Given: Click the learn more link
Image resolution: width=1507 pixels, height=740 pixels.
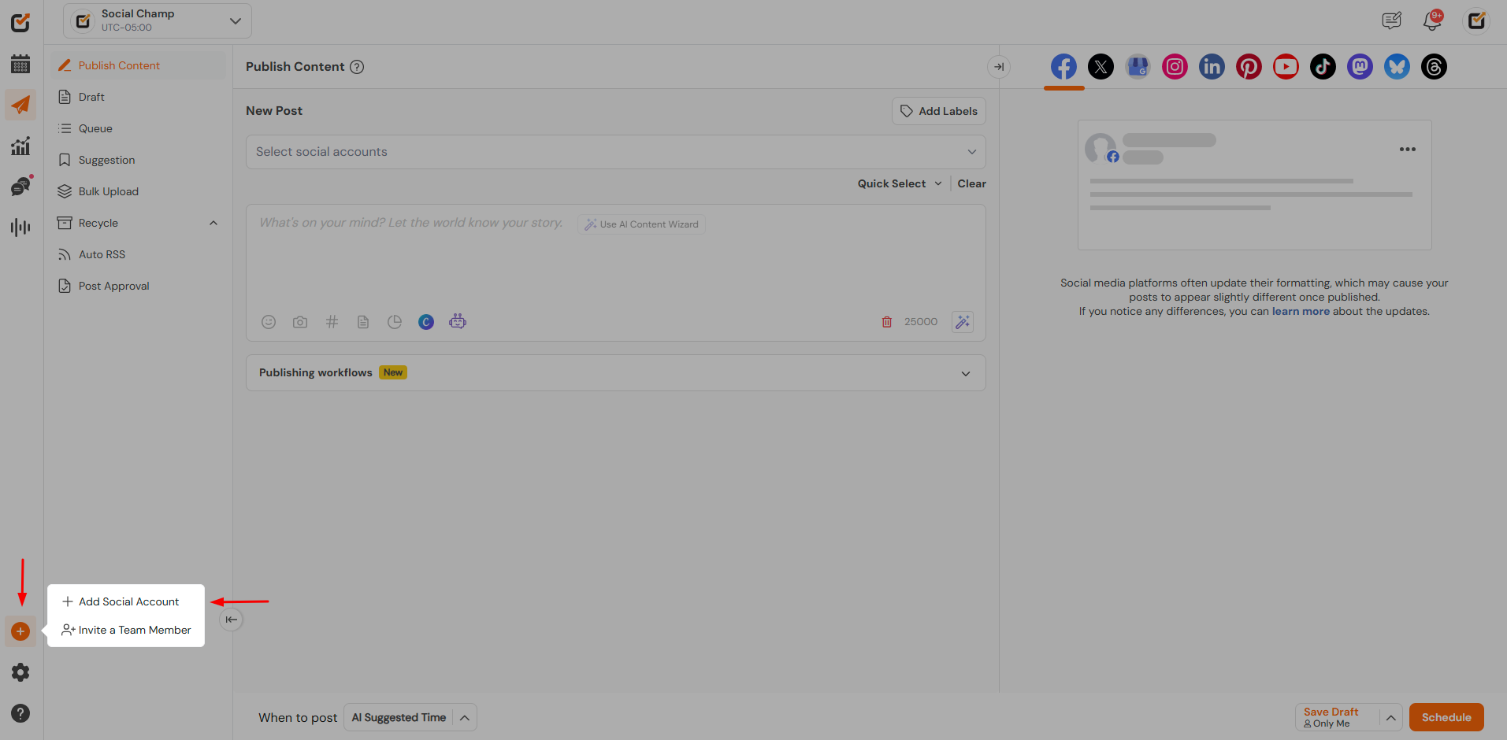Looking at the screenshot, I should click(1300, 311).
